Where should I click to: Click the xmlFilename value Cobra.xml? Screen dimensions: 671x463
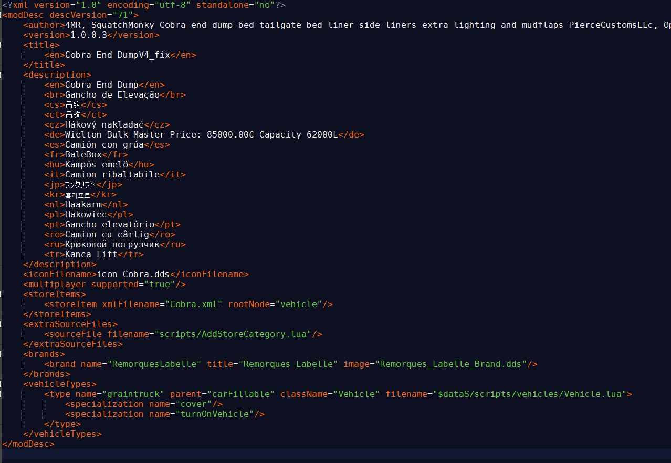pos(194,304)
